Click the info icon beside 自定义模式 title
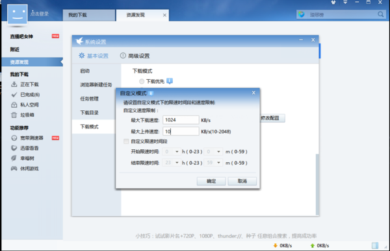The width and height of the screenshot is (390, 251). [x=151, y=93]
